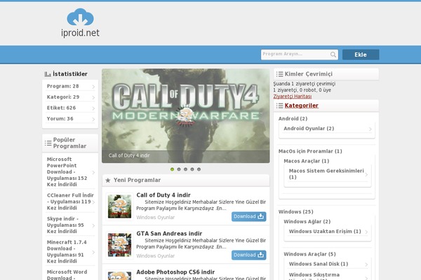Open MacOs için Proramlar (1) category
The image size is (421, 280).
[x=310, y=151]
